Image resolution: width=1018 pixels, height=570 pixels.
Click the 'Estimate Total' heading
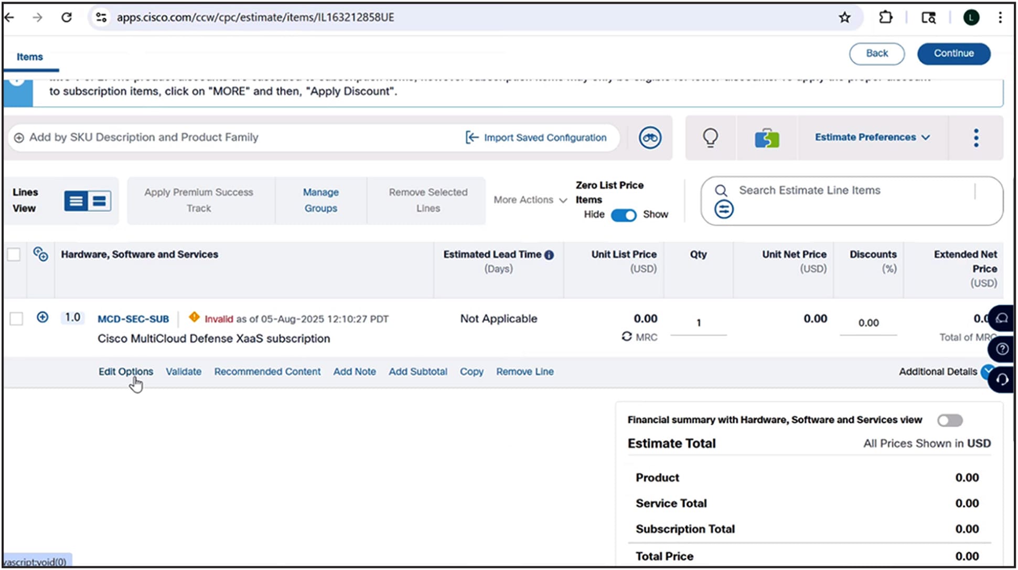[x=671, y=444]
